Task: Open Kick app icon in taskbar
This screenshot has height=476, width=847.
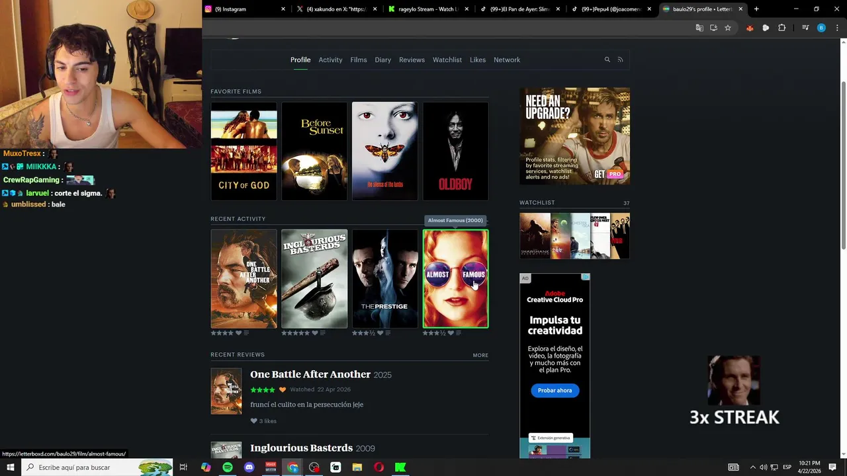Action: pos(400,467)
